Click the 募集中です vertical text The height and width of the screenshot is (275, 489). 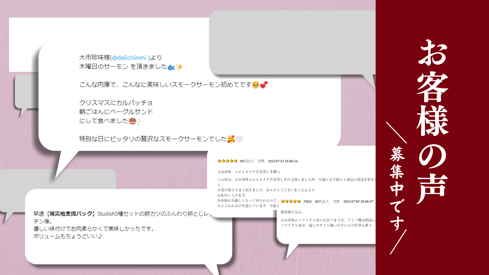click(397, 189)
